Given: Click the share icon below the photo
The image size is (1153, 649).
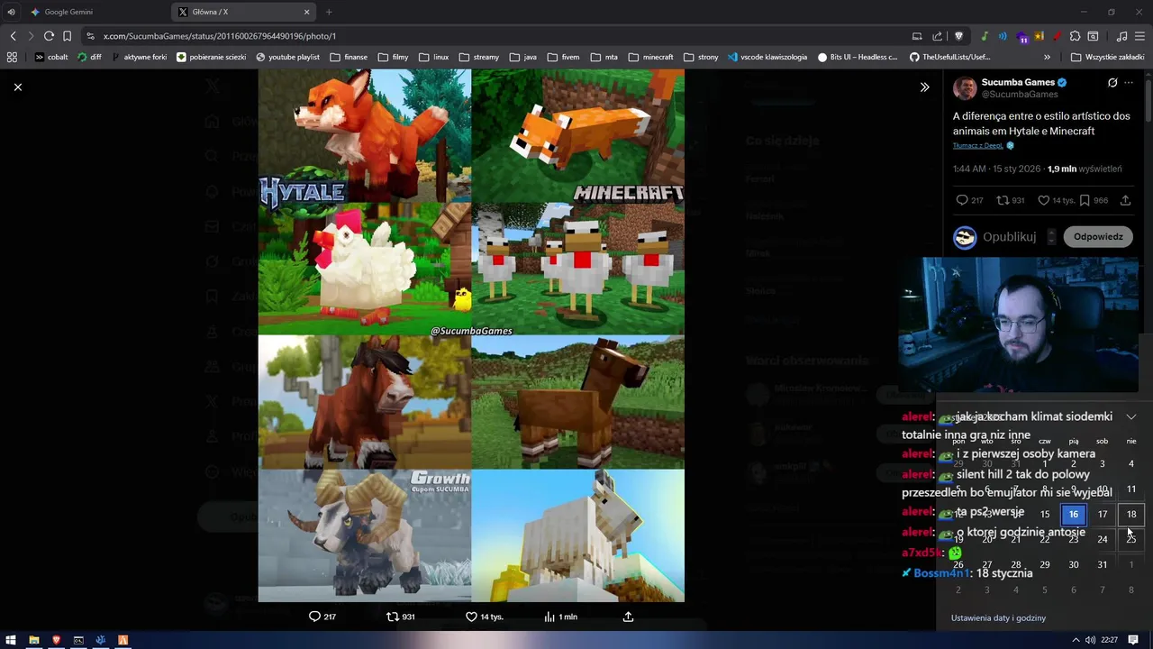Looking at the screenshot, I should 628,617.
